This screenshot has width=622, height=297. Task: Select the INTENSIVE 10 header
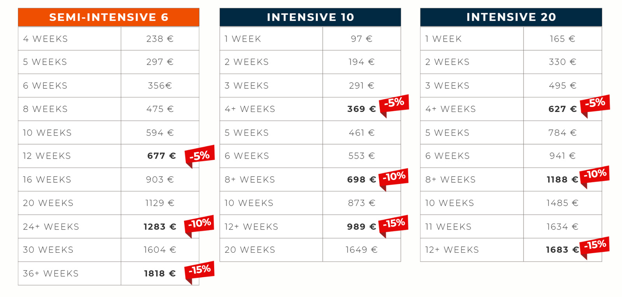point(310,17)
